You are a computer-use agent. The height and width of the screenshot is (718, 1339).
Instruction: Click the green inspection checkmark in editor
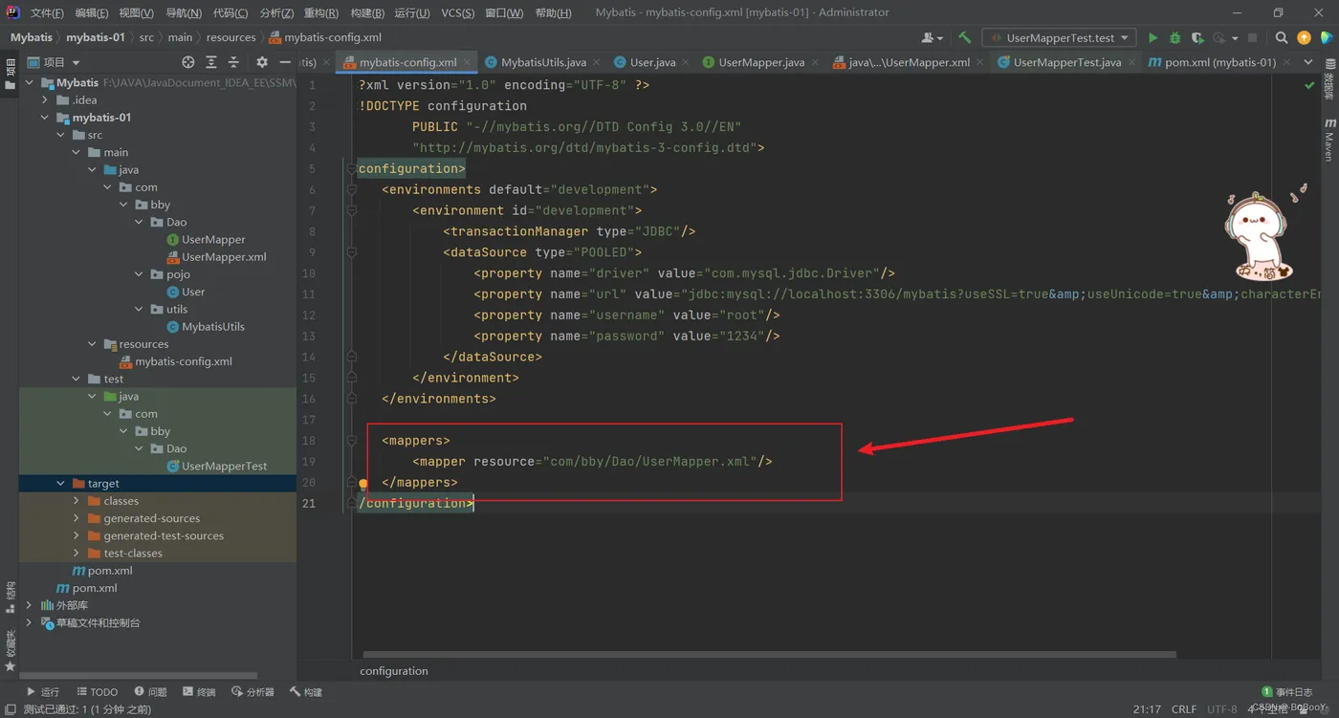1309,85
